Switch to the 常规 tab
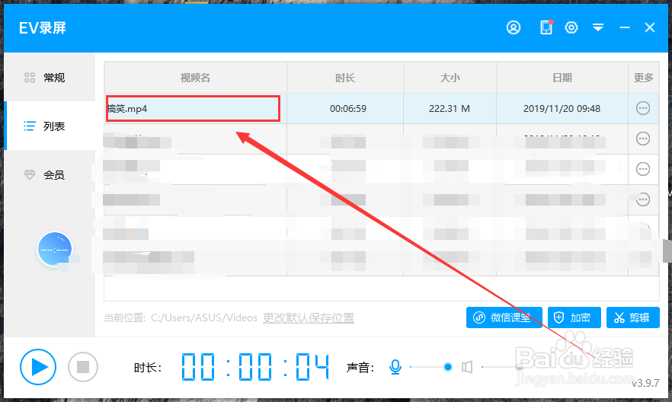The image size is (672, 402). point(50,78)
